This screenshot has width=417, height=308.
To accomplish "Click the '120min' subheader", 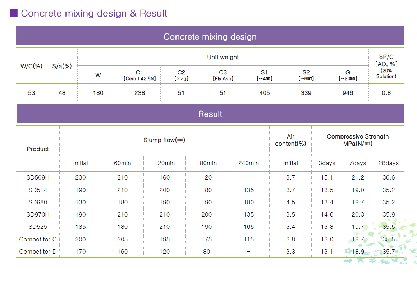I will coord(165,163).
